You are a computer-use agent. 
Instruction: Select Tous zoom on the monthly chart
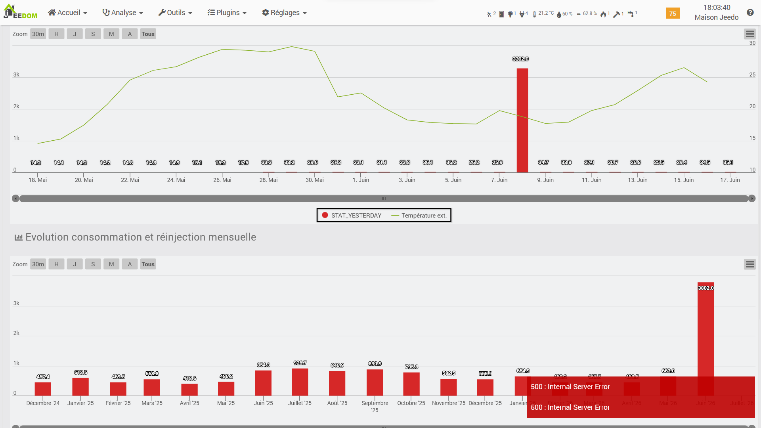pyautogui.click(x=148, y=264)
